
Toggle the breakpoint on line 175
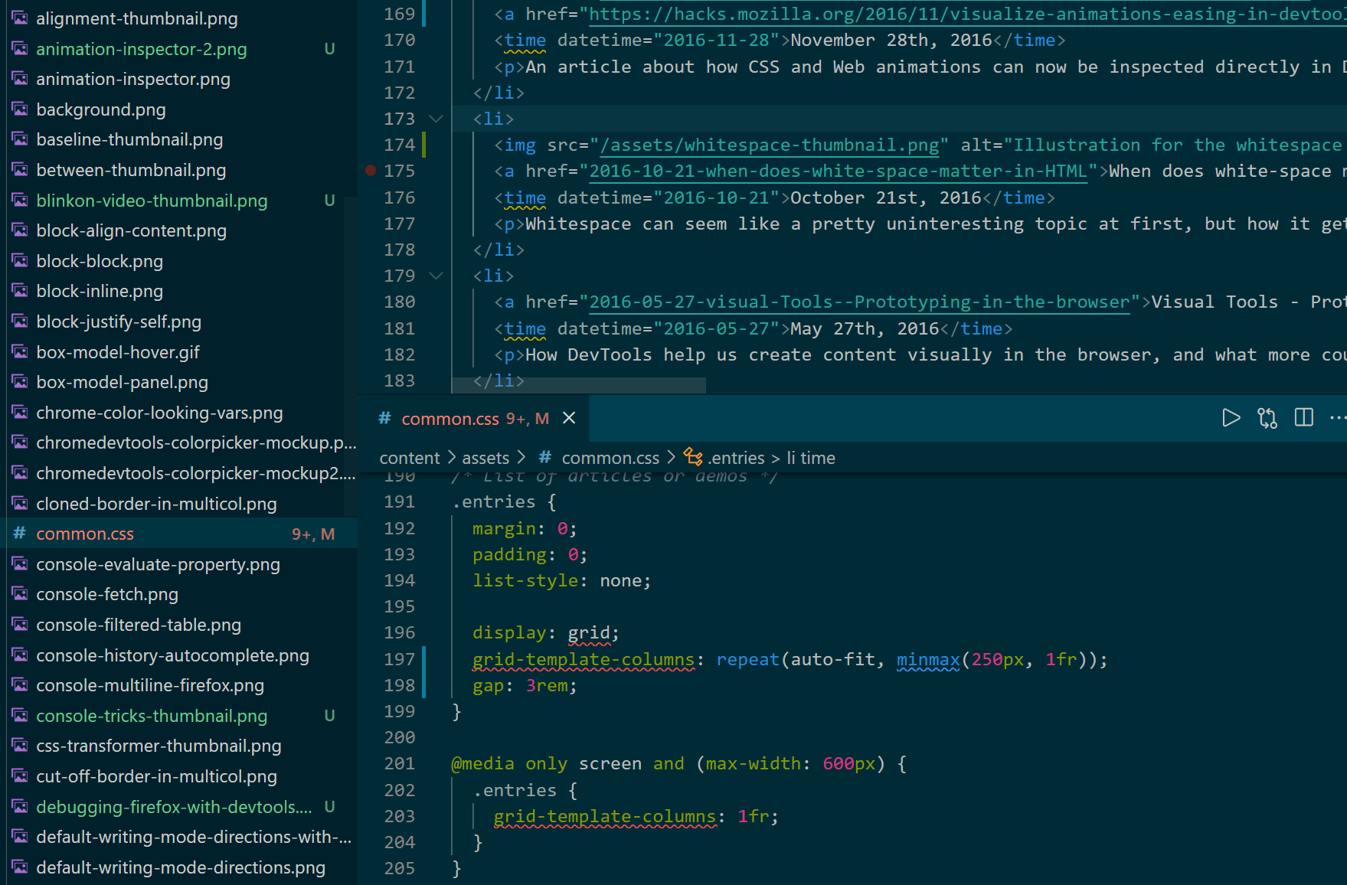click(x=371, y=171)
